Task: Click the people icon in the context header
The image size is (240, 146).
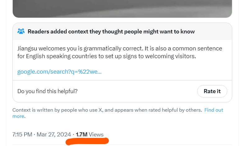Action: pyautogui.click(x=21, y=31)
